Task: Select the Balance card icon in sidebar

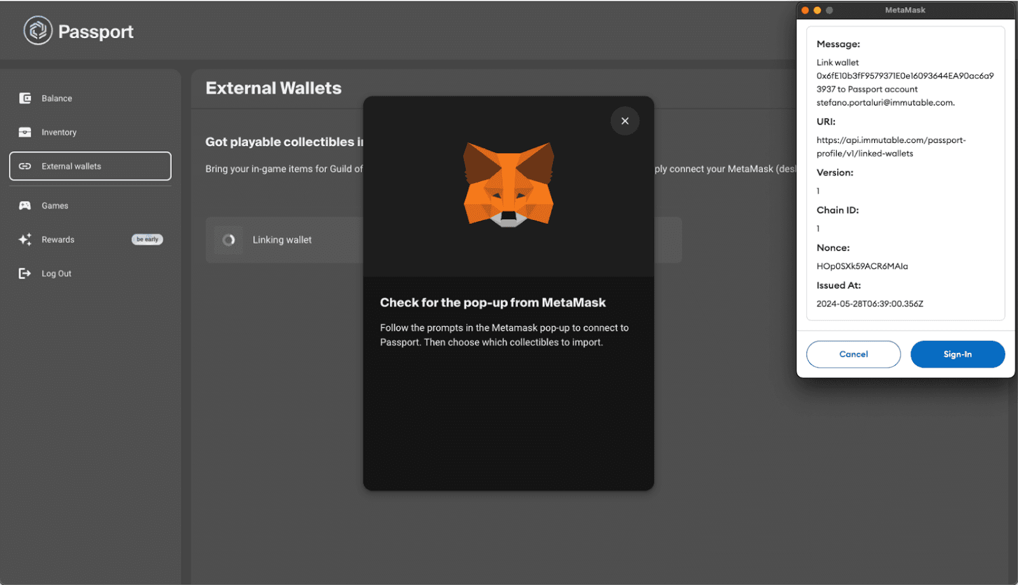Action: click(x=24, y=98)
